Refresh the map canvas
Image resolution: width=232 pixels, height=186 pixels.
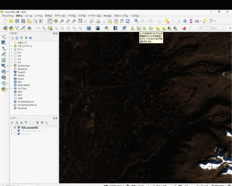pyautogui.click(x=128, y=21)
